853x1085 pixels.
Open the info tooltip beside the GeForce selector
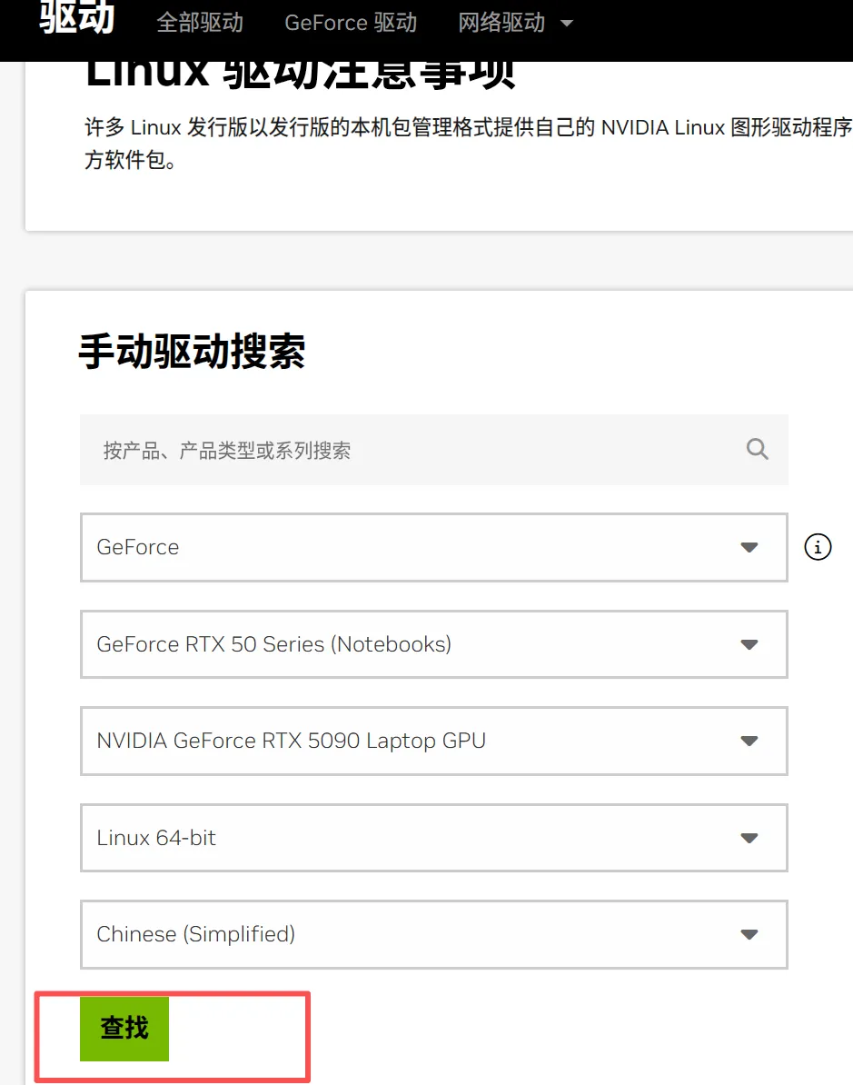click(x=817, y=547)
